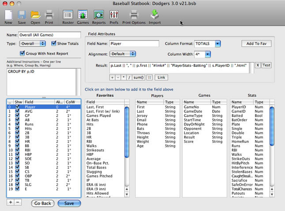Click the blue Save button
This screenshot has height=211, width=285.
pos(69,203)
